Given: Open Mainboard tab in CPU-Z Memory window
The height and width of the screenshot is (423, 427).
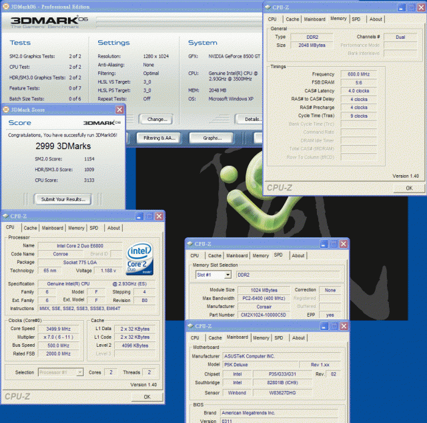Looking at the screenshot, I should (314, 19).
